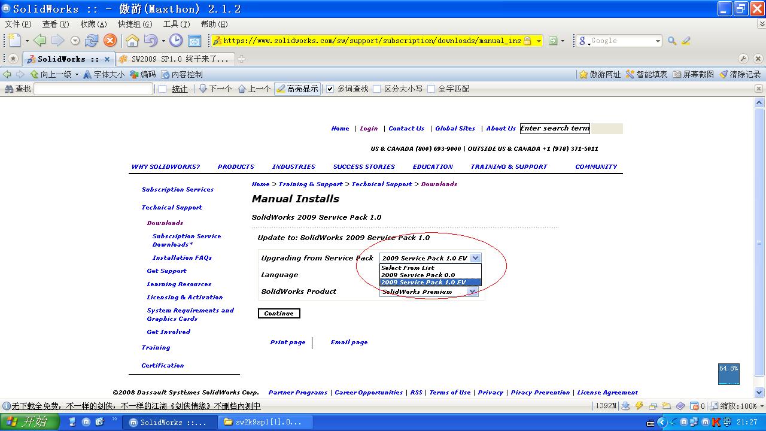This screenshot has height=431, width=766.
Task: Click the new page icon in toolbar
Action: click(x=15, y=41)
